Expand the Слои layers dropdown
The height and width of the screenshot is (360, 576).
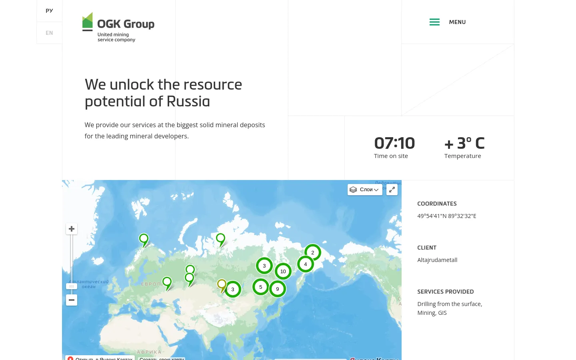365,190
